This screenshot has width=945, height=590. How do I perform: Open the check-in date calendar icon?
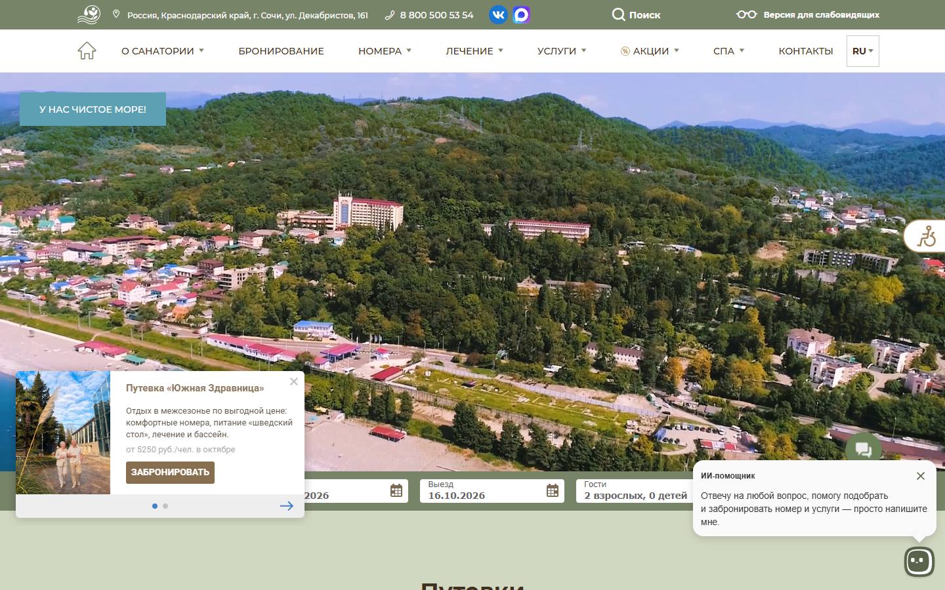point(396,490)
